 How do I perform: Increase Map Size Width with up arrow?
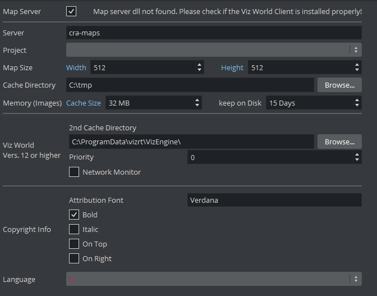[200, 65]
